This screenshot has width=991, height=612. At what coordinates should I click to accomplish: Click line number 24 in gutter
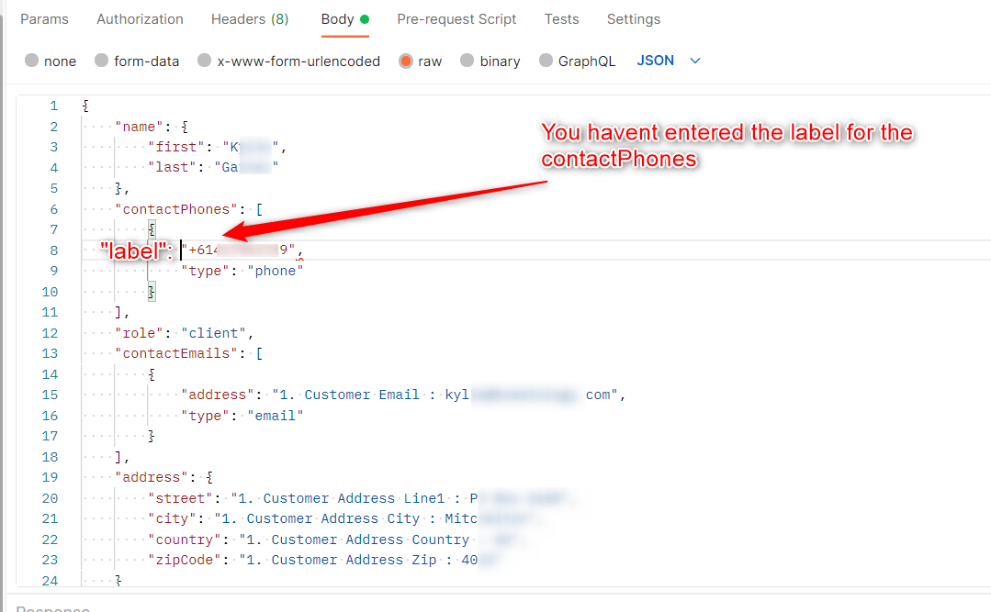click(x=50, y=581)
